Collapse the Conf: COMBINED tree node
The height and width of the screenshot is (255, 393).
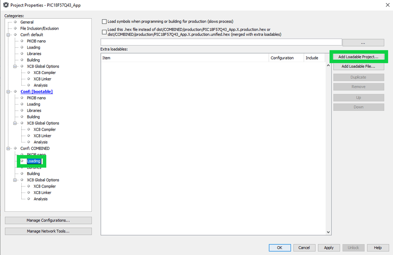coord(8,149)
